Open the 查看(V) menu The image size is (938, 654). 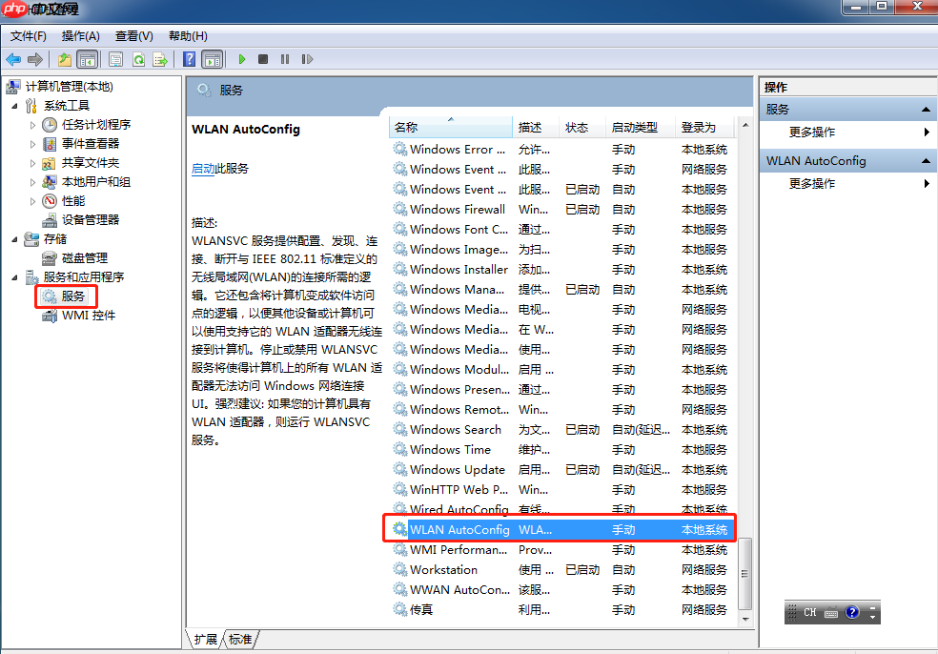[x=133, y=35]
